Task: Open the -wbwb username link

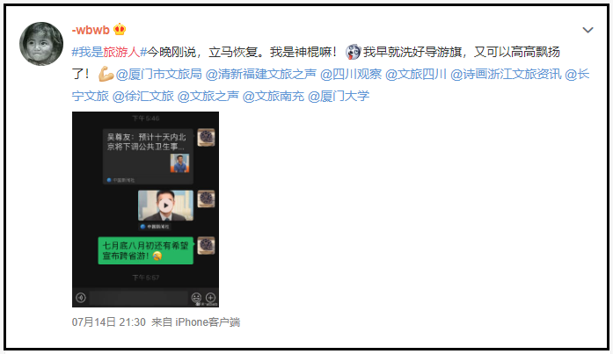Action: tap(91, 30)
